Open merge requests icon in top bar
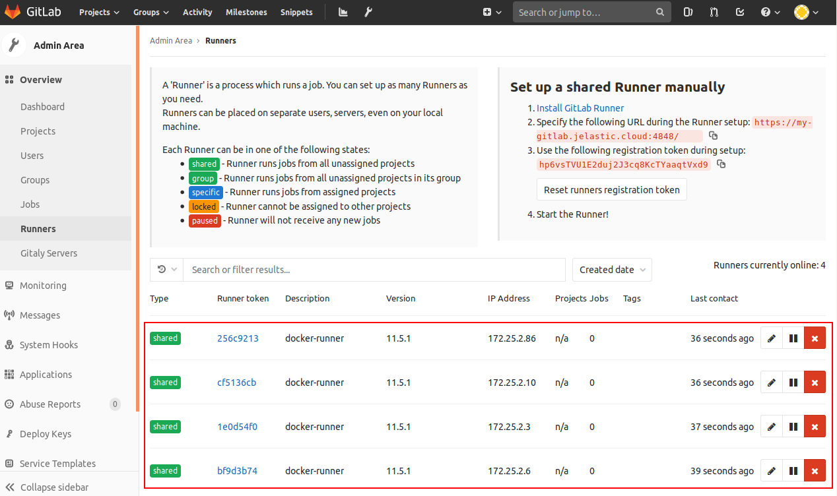This screenshot has width=837, height=496. 714,12
